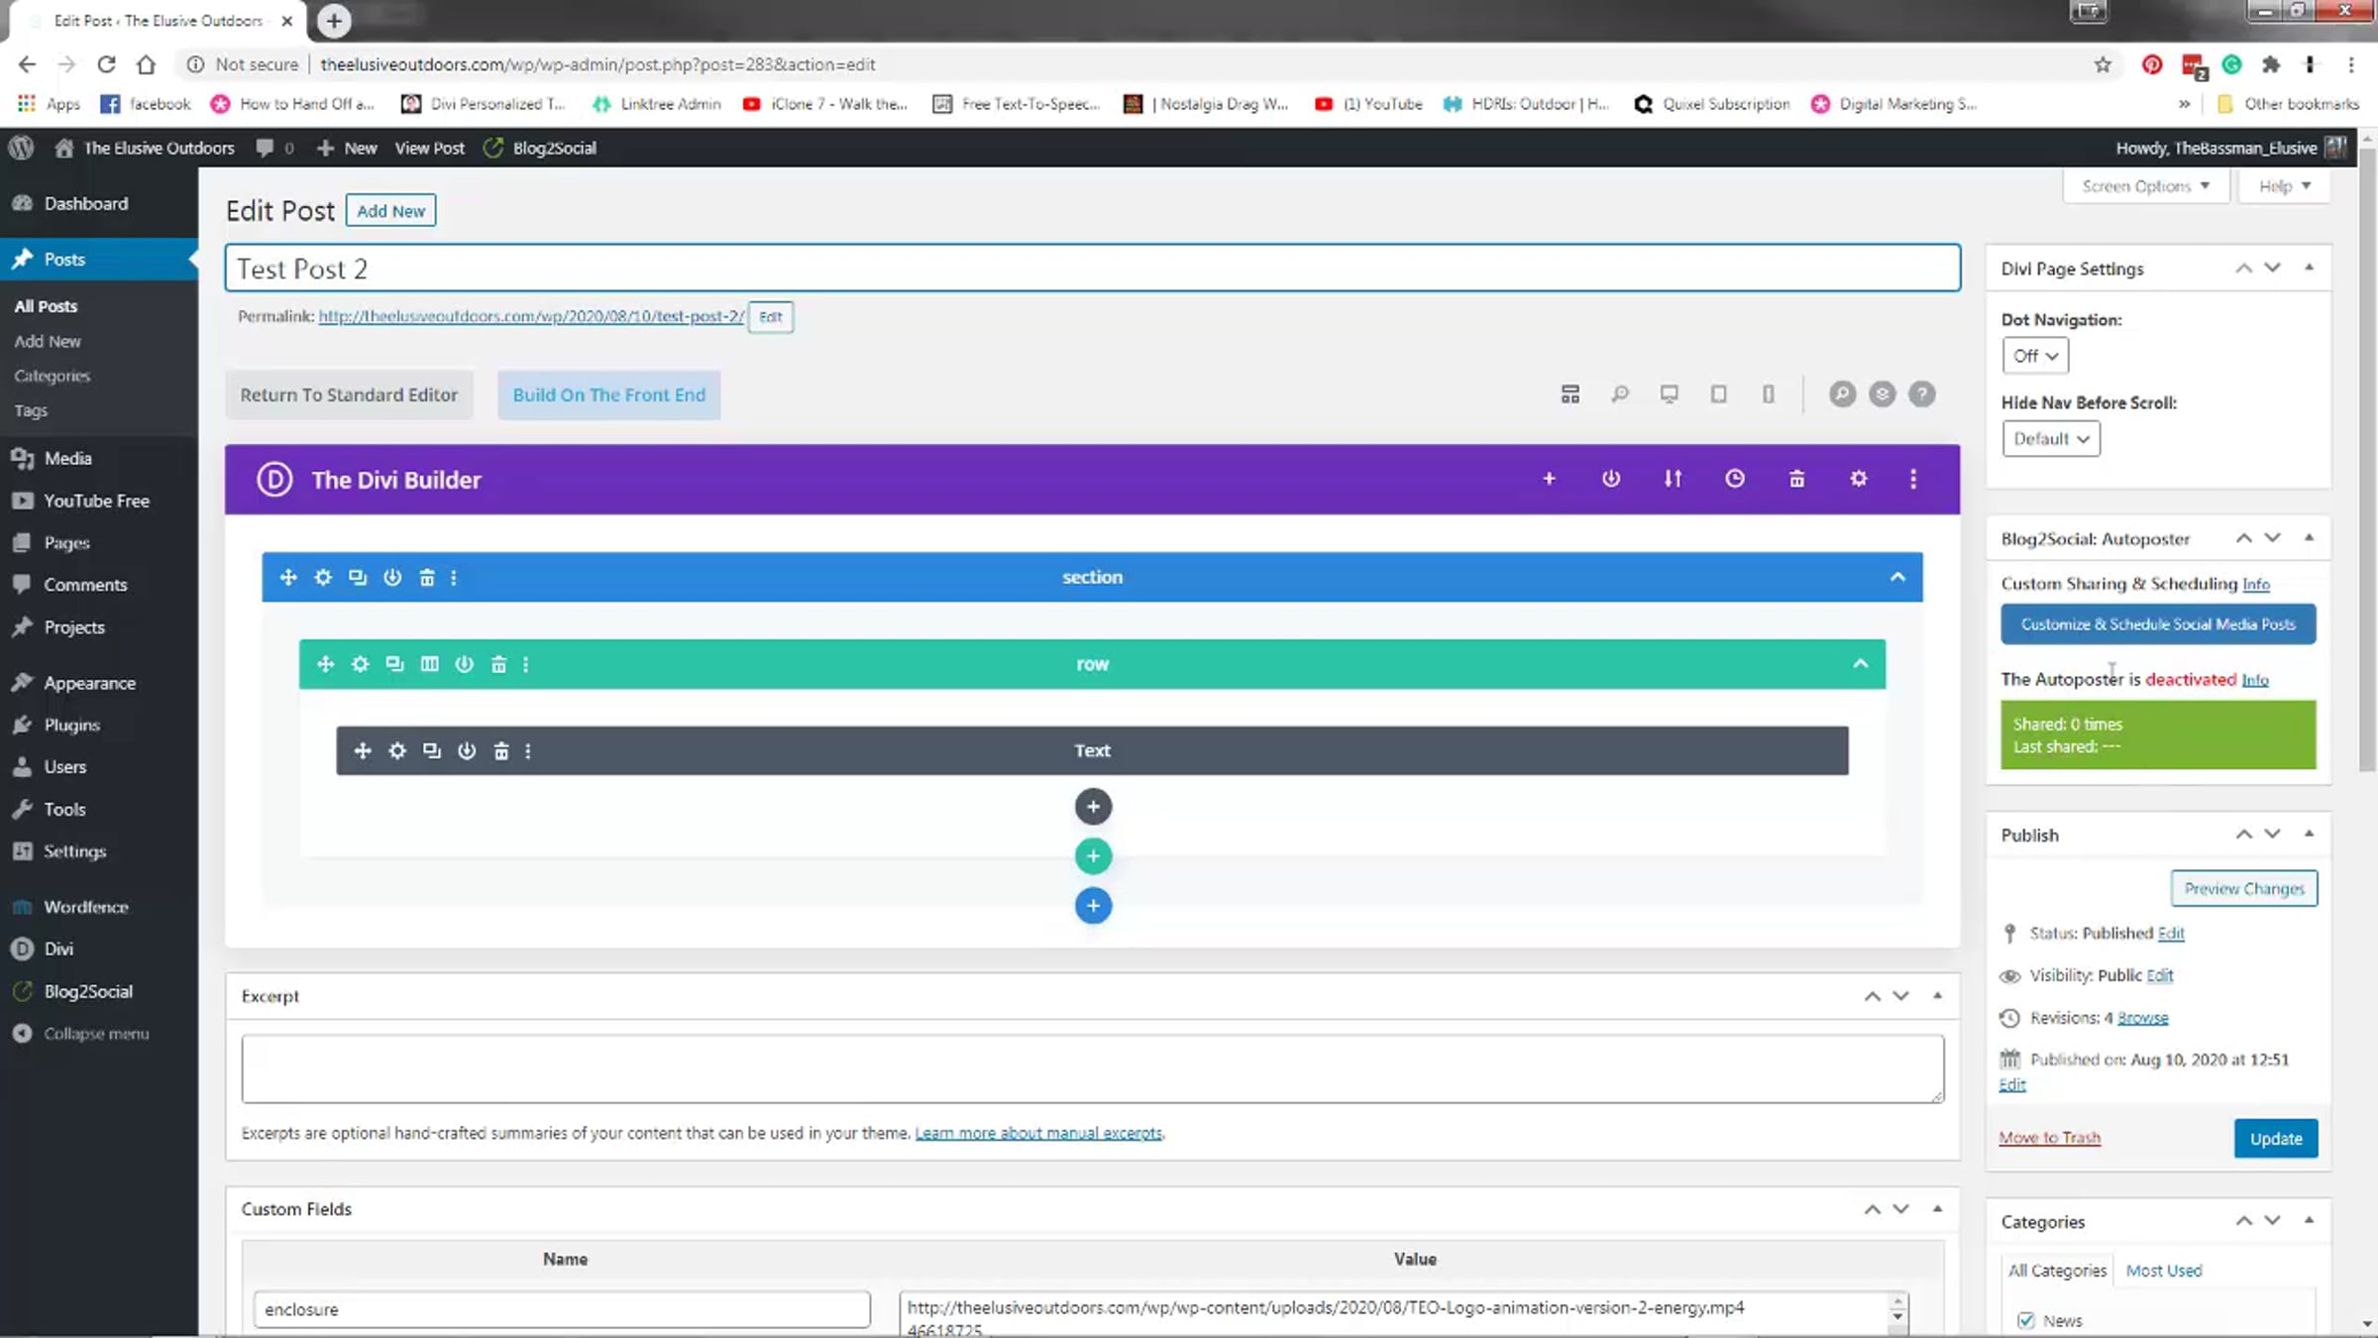Switch to wireframe view icon

click(1570, 394)
